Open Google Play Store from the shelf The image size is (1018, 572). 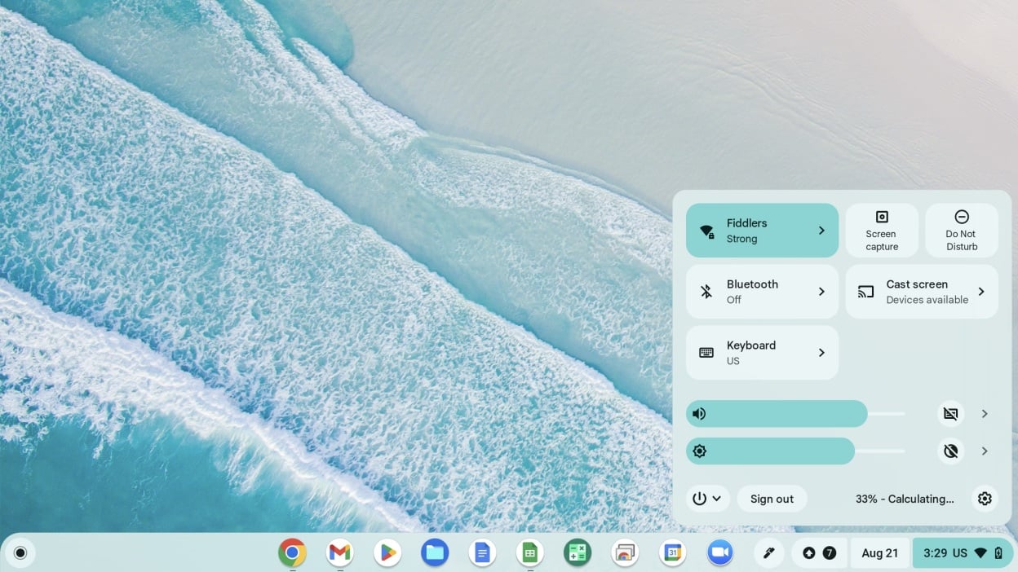click(x=387, y=552)
